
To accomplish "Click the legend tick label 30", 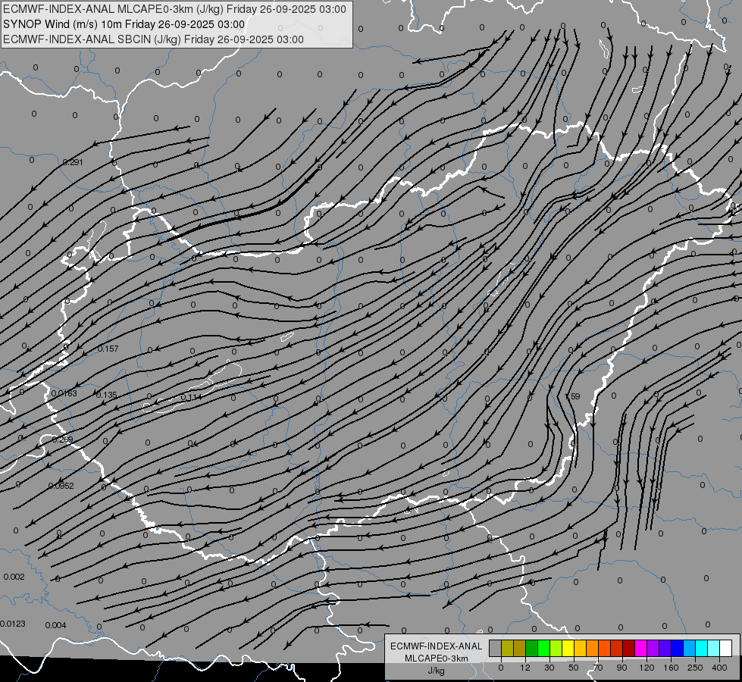I will tap(549, 668).
